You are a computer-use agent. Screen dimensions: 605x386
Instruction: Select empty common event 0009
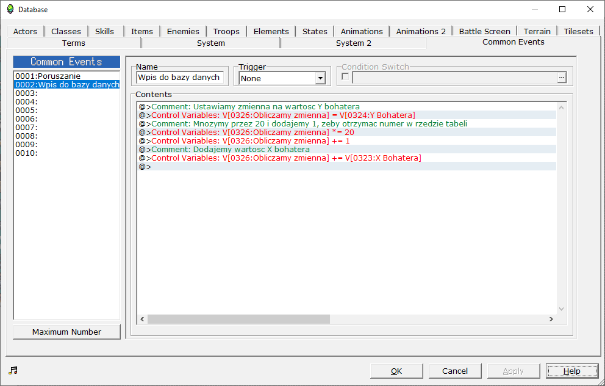[66, 144]
